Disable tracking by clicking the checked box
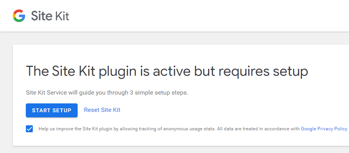The height and width of the screenshot is (153, 349). 29,129
